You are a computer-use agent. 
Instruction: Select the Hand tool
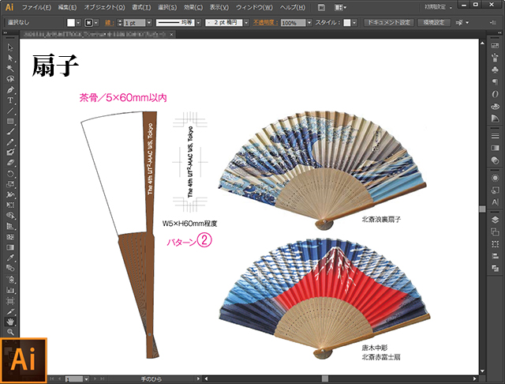tap(10, 322)
